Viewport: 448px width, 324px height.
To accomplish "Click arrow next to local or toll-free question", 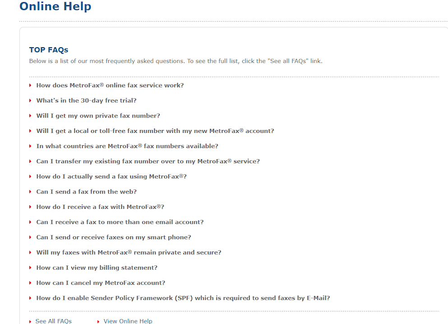I will [x=31, y=131].
